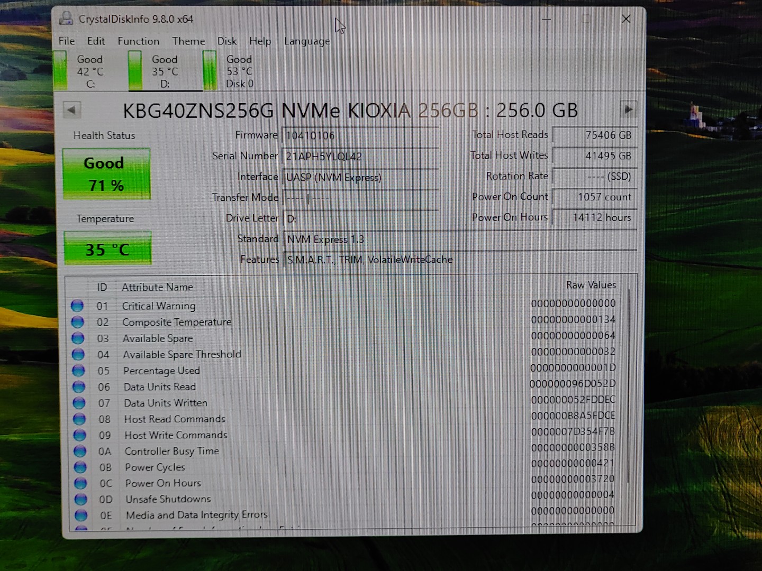Click status icon for Power On Hours row
This screenshot has width=762, height=571.
coord(80,483)
